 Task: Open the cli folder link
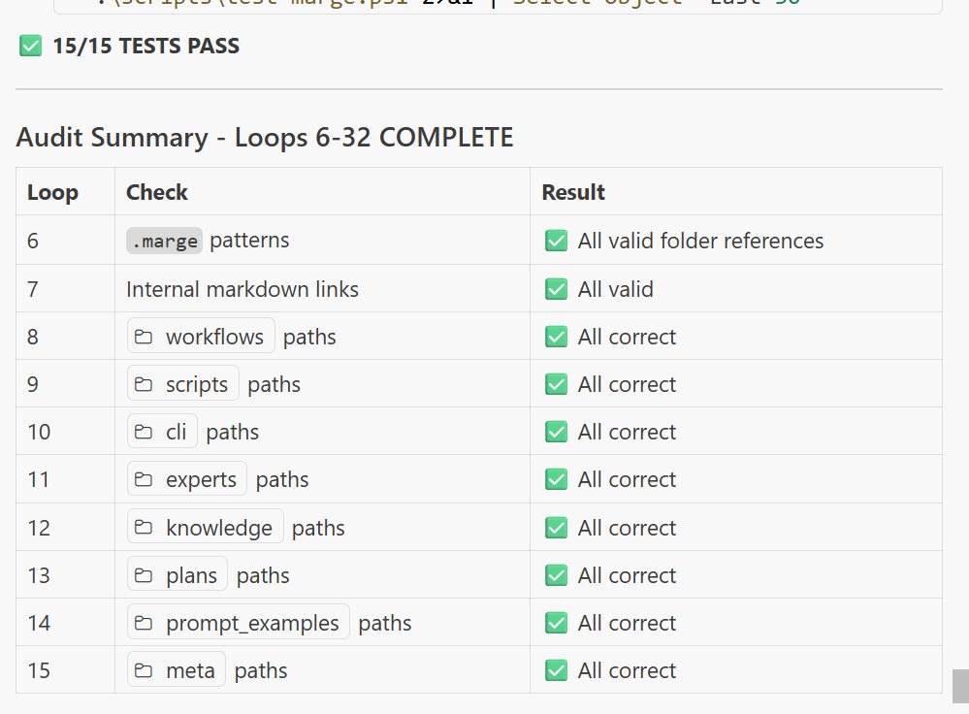click(162, 432)
